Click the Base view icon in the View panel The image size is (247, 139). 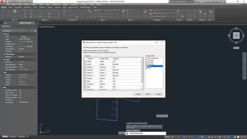[211, 11]
